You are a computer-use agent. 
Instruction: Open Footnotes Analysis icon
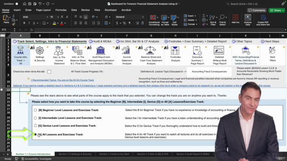click(175, 51)
